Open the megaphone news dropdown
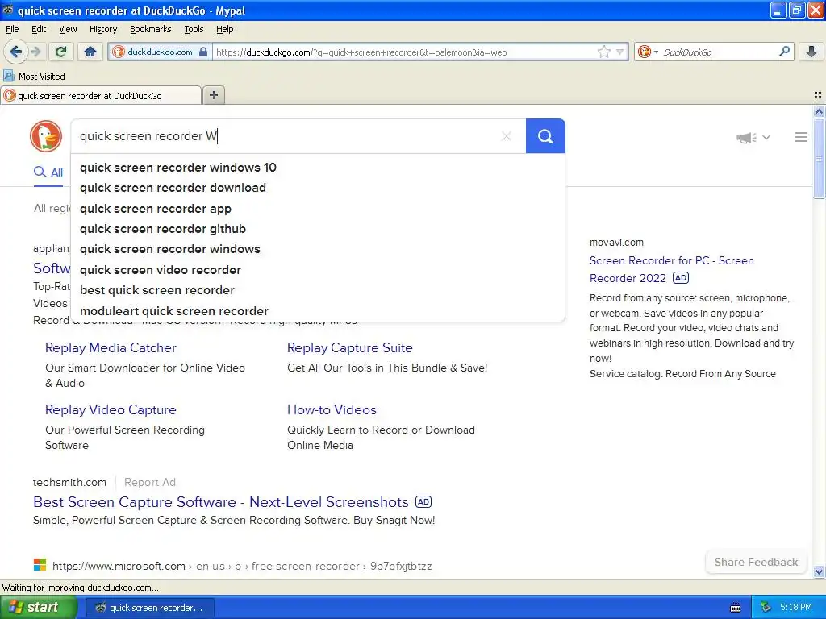The width and height of the screenshot is (826, 619). (753, 137)
